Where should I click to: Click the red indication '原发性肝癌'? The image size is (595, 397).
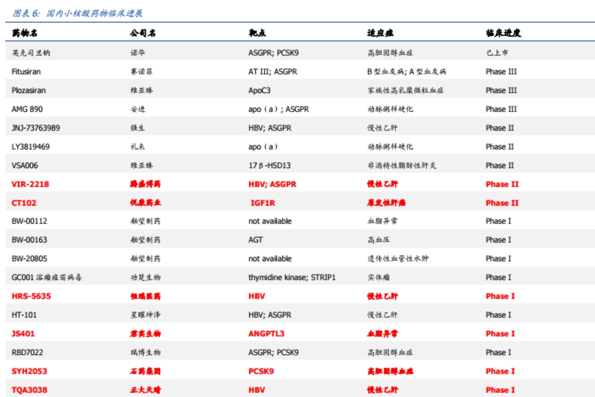coord(386,203)
